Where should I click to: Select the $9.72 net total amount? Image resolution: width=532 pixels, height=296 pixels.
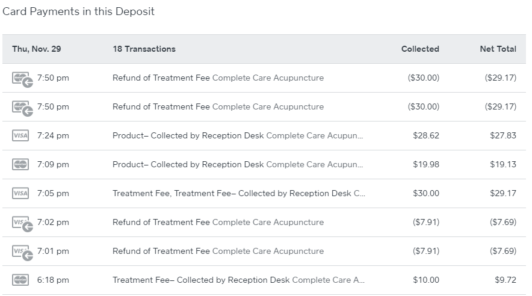pyautogui.click(x=506, y=280)
